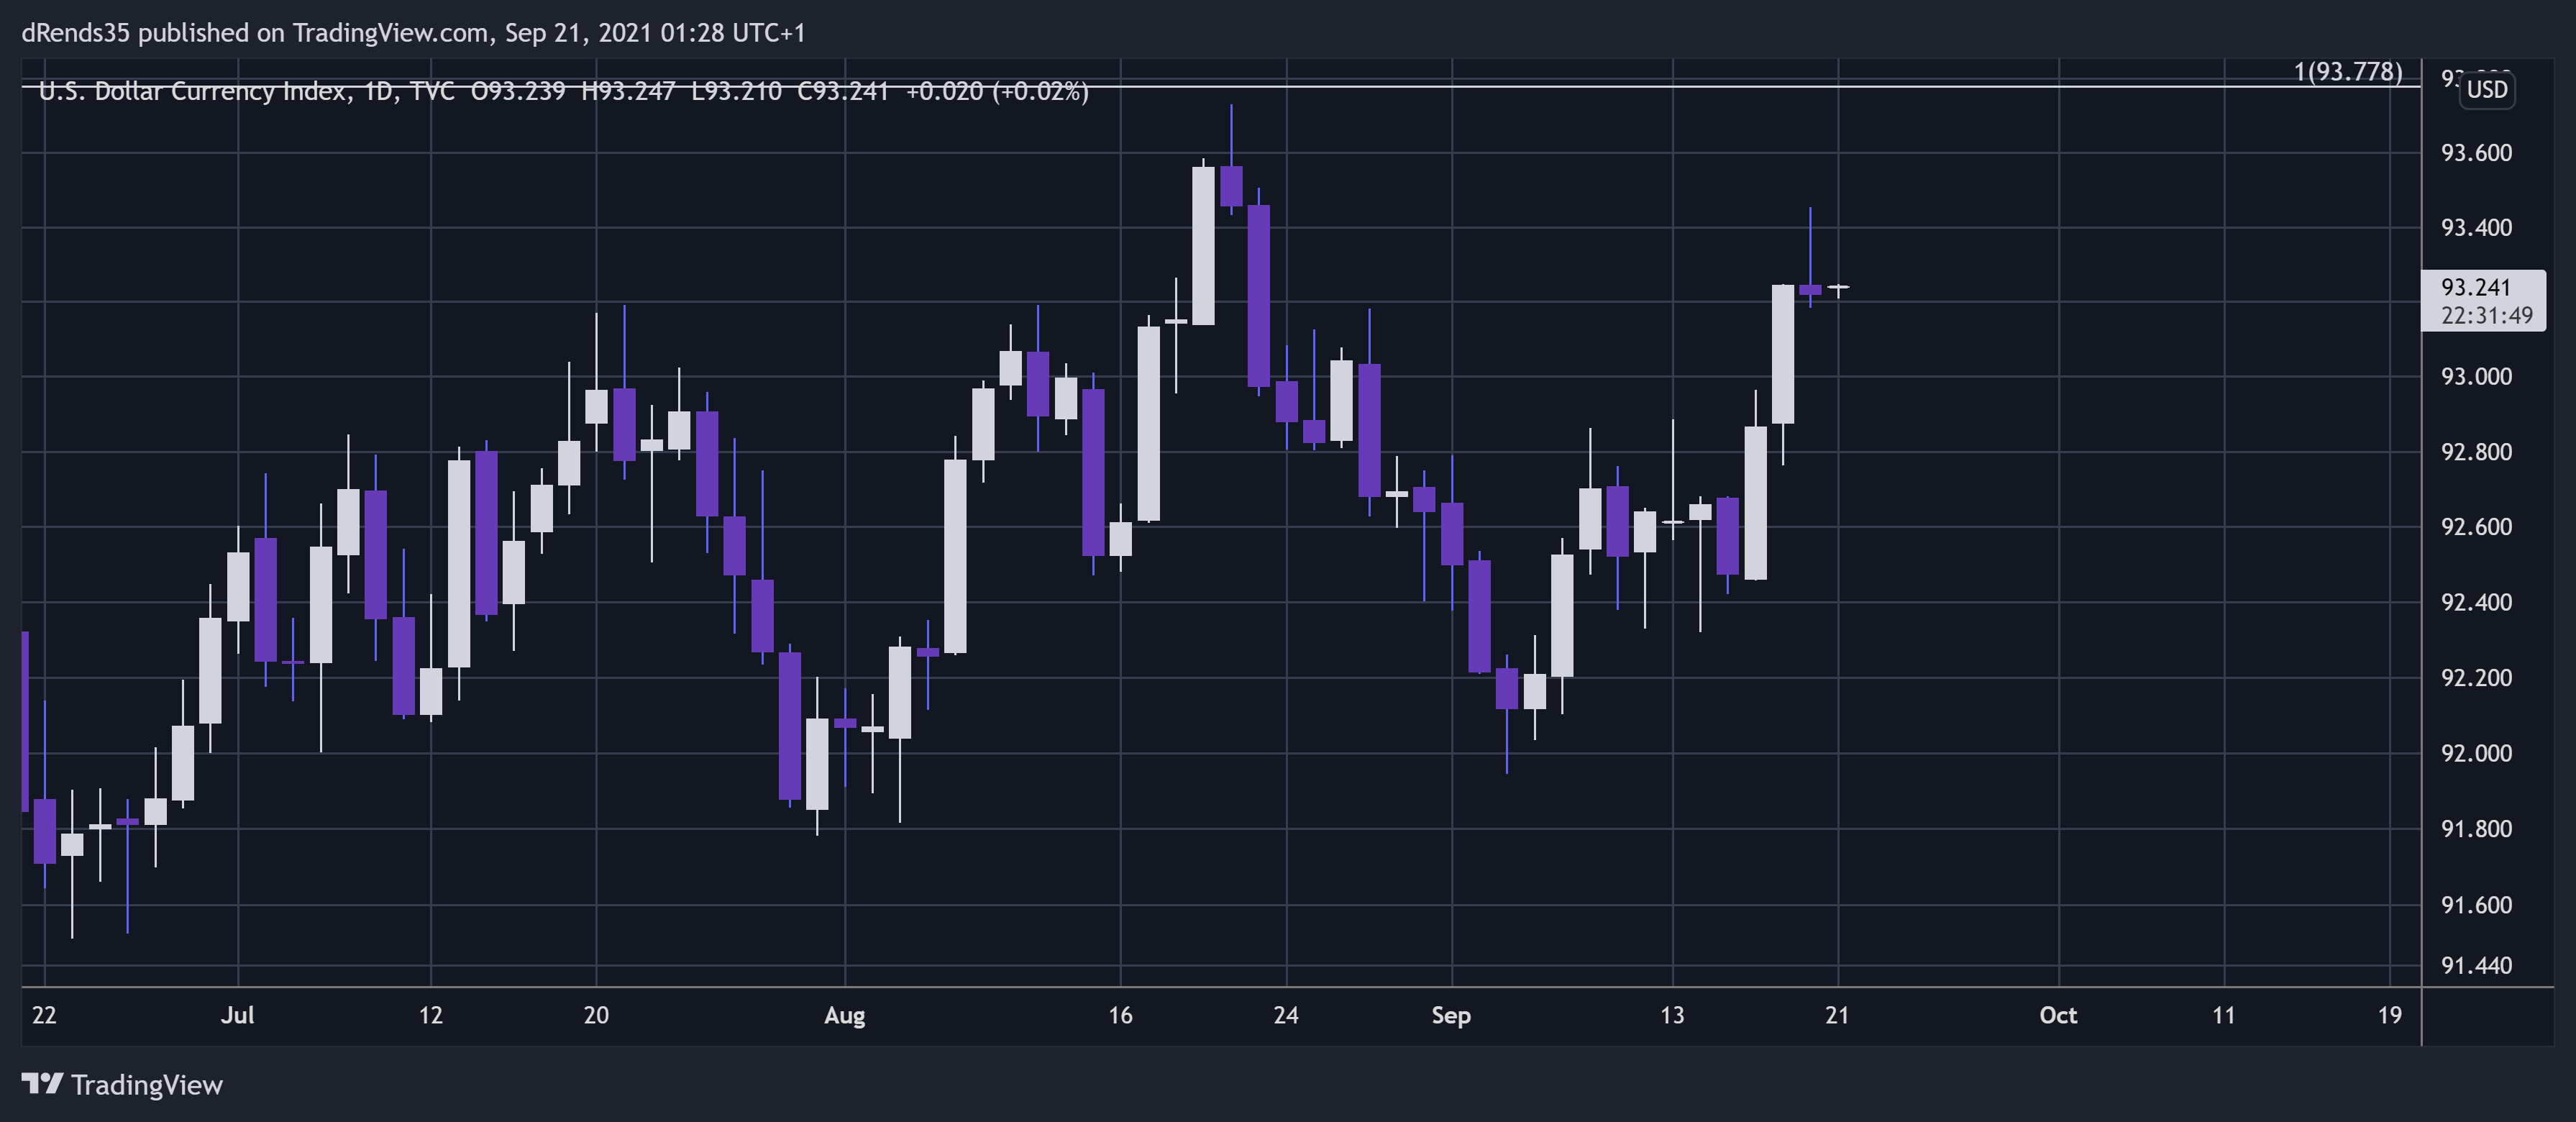Viewport: 2576px width, 1122px height.
Task: Click the high value H93.247
Action: point(628,91)
